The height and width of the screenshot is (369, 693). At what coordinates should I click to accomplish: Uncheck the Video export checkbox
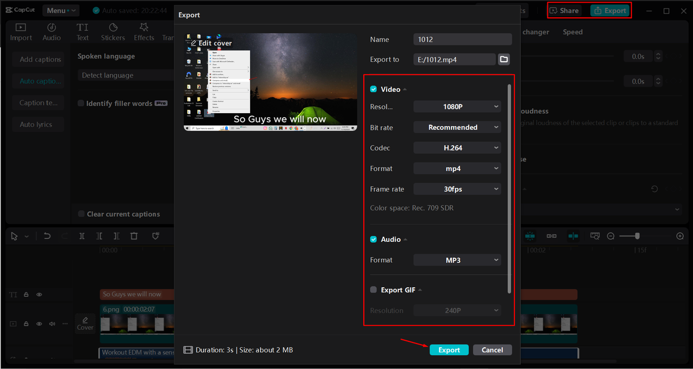click(374, 89)
